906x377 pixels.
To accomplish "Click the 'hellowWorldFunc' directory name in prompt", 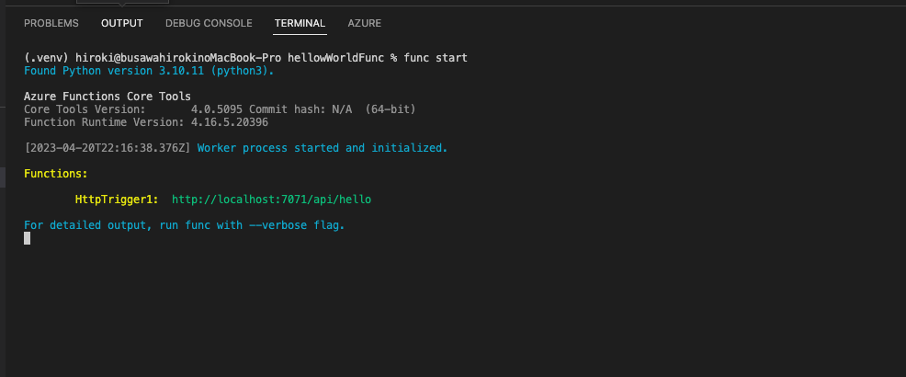I will [335, 58].
